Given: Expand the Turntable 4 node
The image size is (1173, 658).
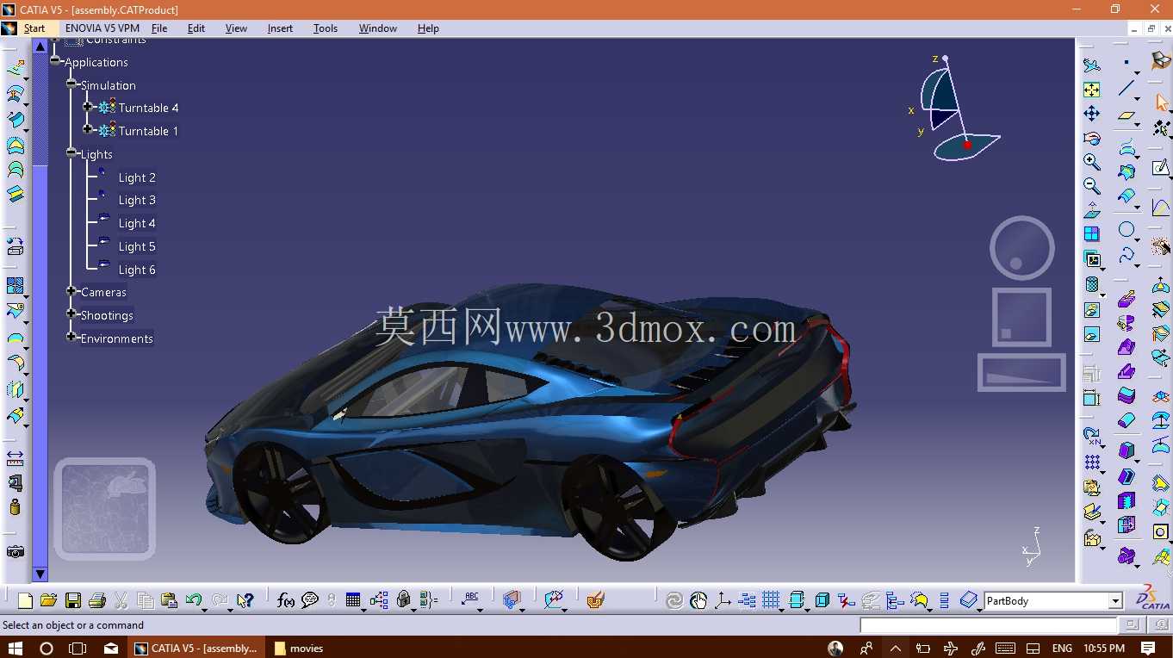Looking at the screenshot, I should click(88, 107).
